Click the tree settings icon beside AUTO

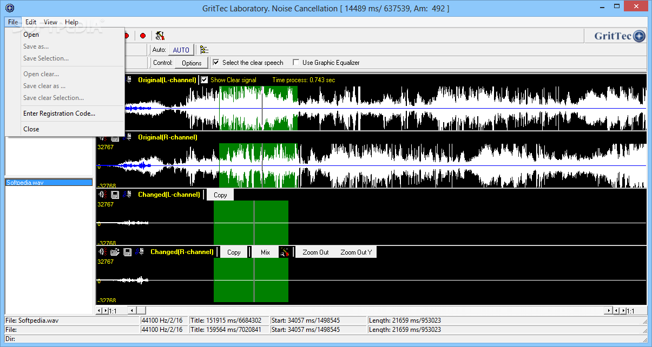click(203, 50)
